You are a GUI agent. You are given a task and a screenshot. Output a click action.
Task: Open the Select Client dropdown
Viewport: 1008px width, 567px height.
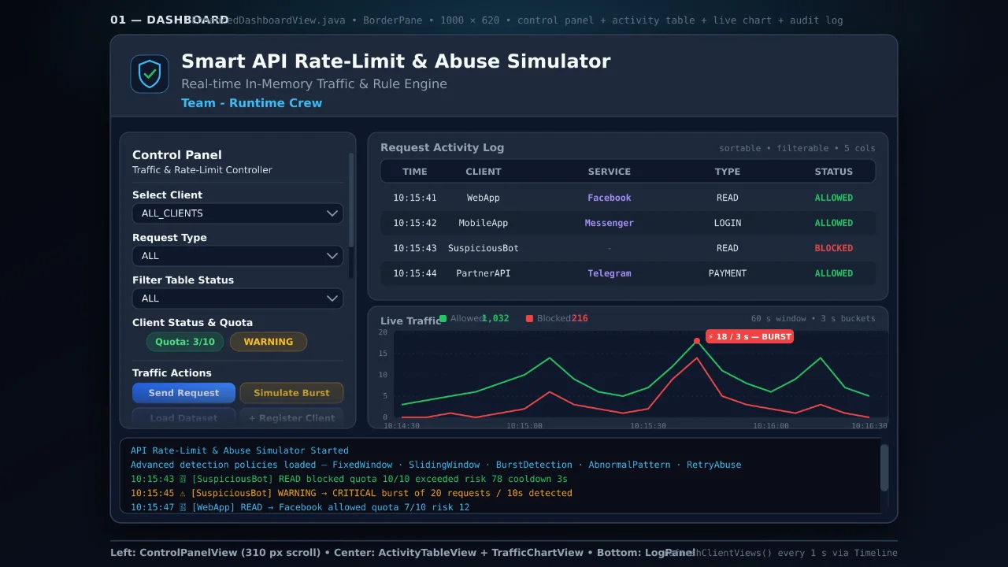[238, 213]
